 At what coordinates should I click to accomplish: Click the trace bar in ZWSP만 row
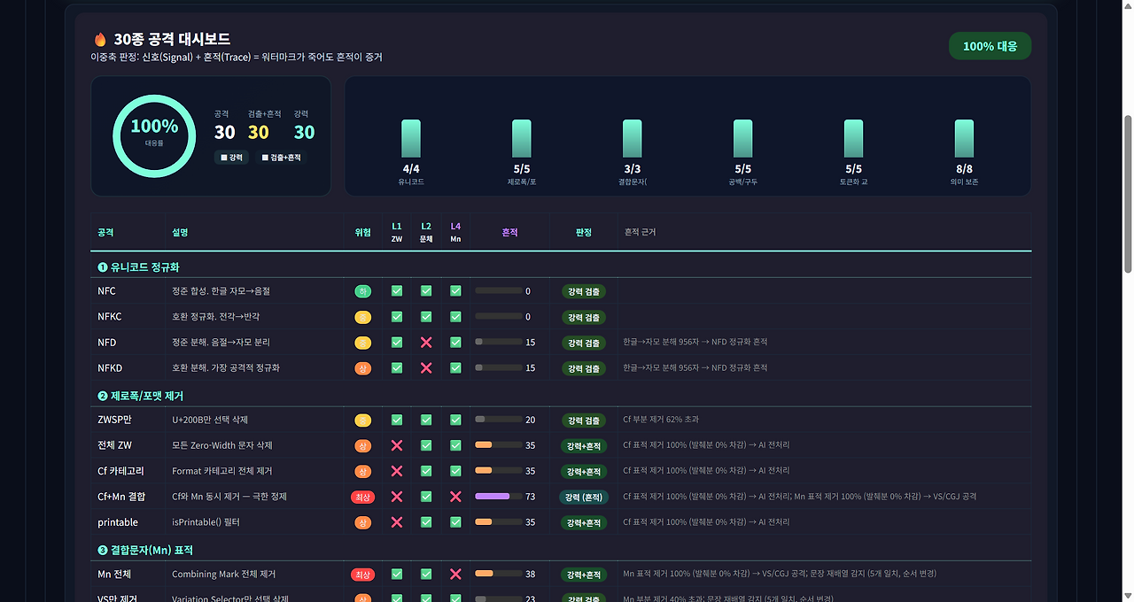(x=498, y=420)
